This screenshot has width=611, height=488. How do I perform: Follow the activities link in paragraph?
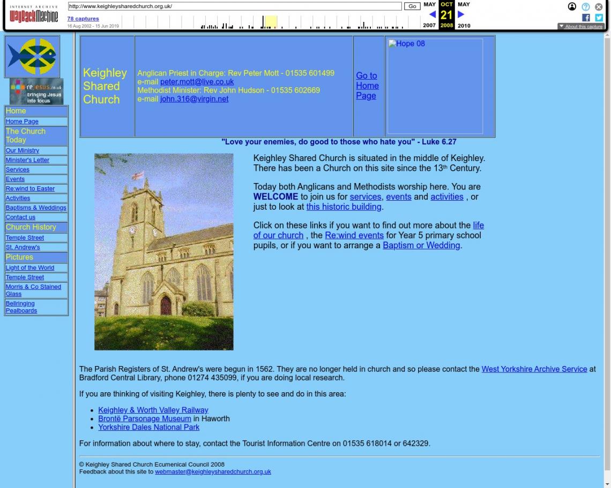(x=447, y=197)
